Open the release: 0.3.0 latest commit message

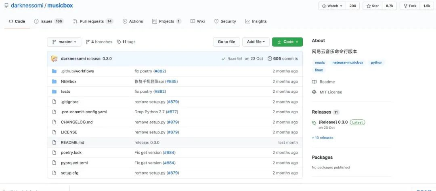coord(99,58)
